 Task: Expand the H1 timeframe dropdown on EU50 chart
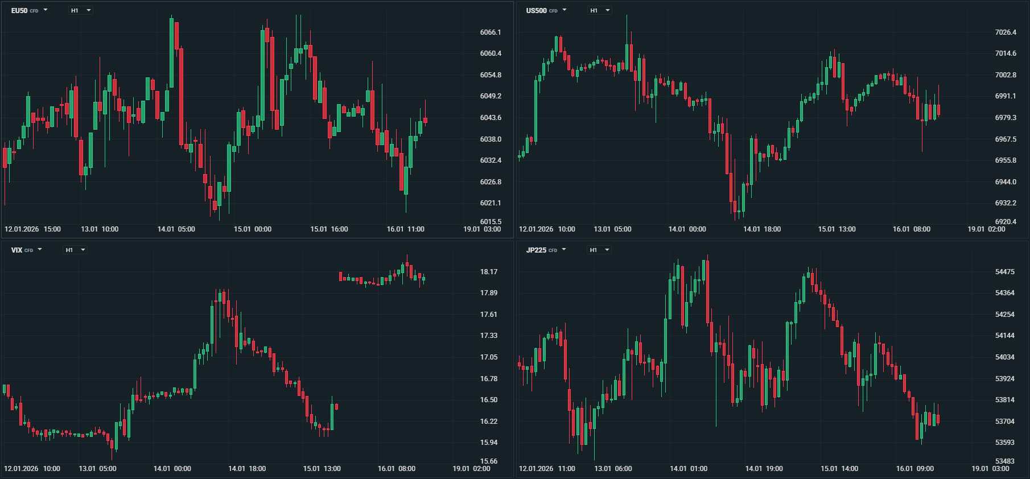tap(81, 10)
